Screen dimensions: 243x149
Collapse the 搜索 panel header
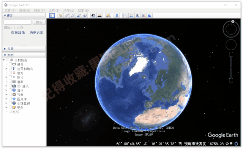tap(24, 16)
